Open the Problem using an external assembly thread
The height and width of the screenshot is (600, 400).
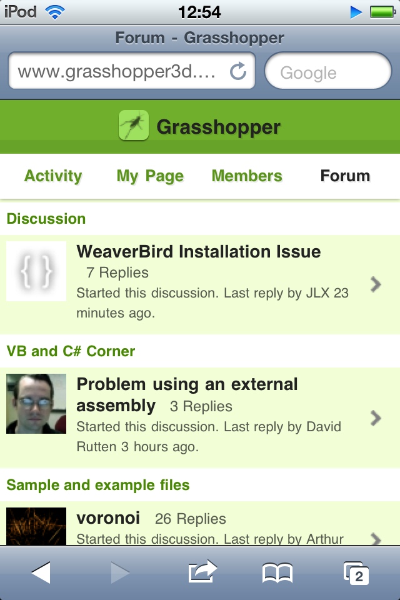point(187,394)
